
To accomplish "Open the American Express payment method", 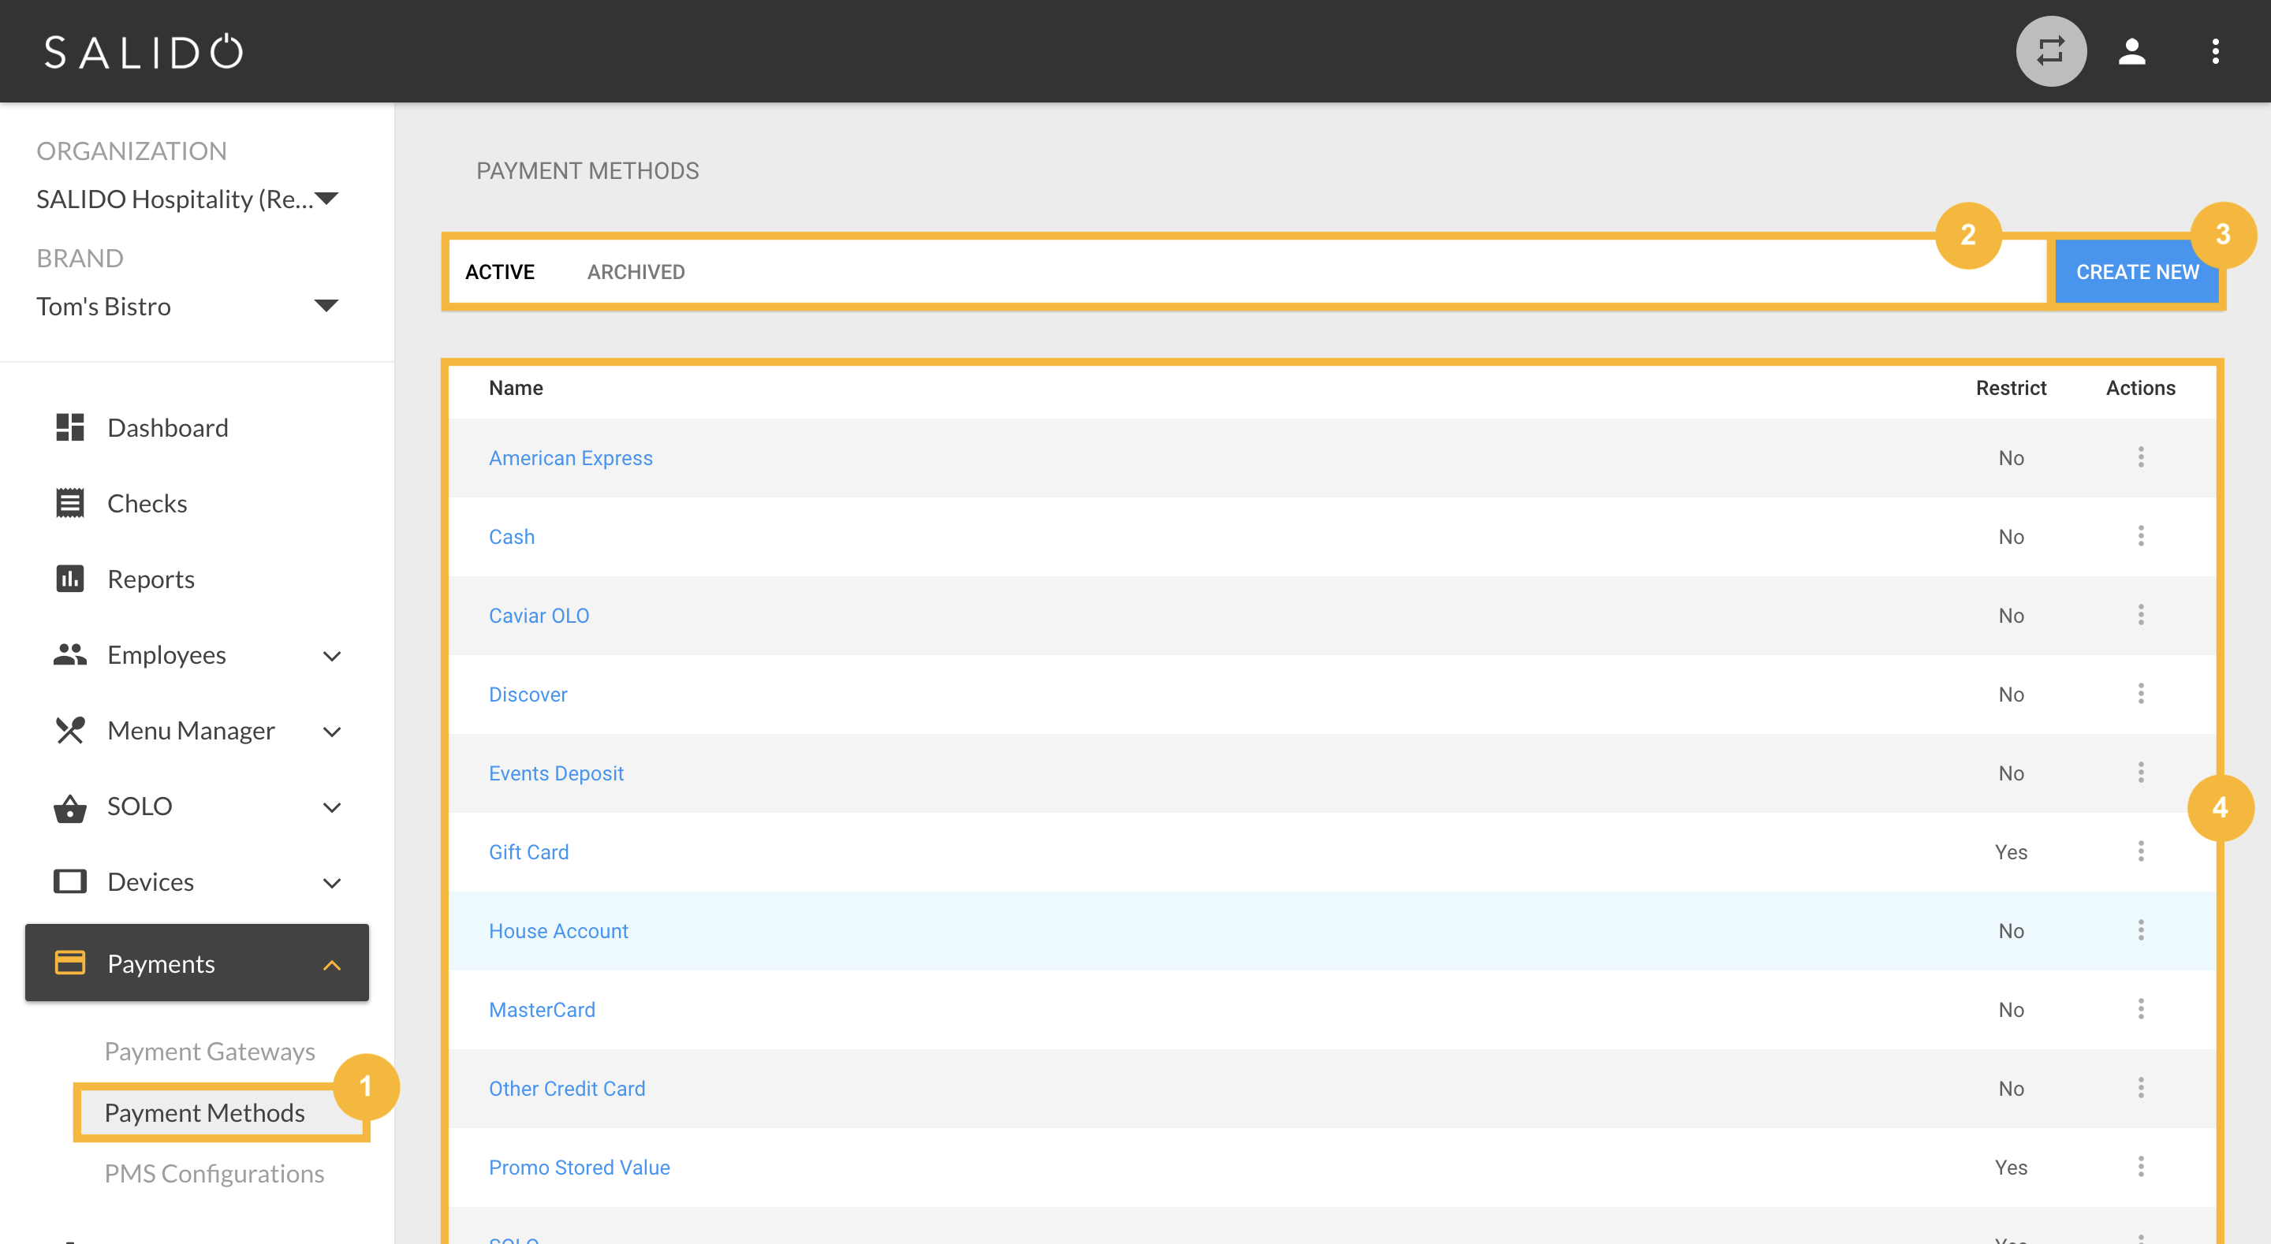I will click(570, 457).
